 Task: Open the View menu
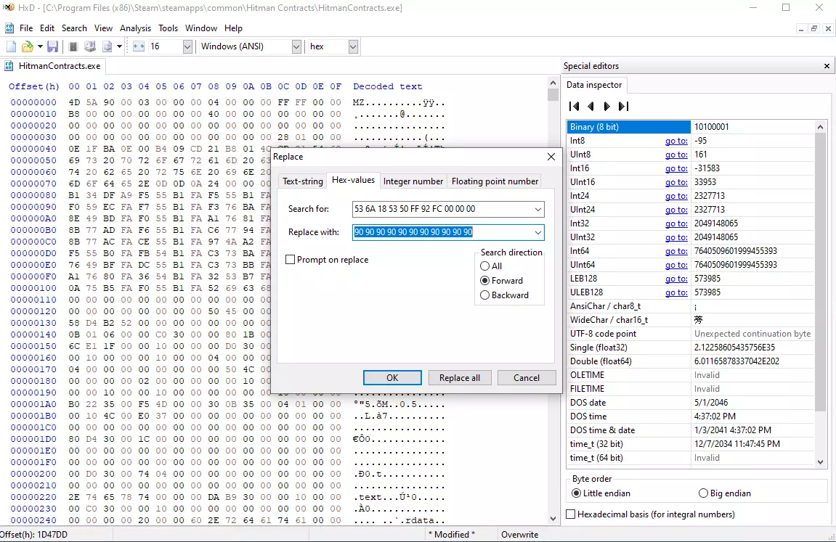click(103, 28)
